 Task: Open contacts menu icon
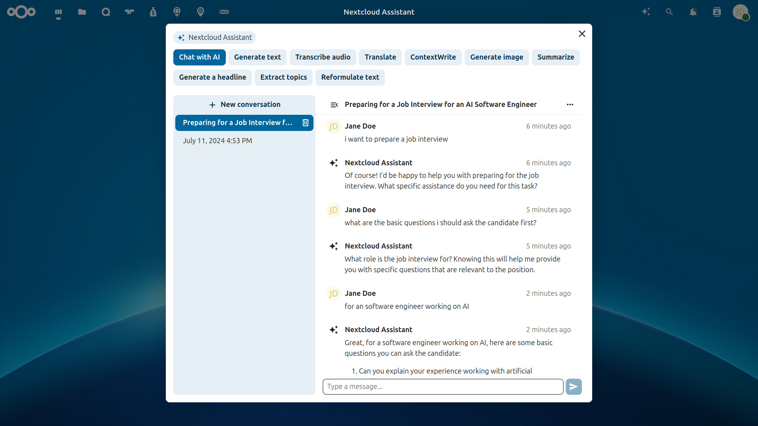(717, 12)
